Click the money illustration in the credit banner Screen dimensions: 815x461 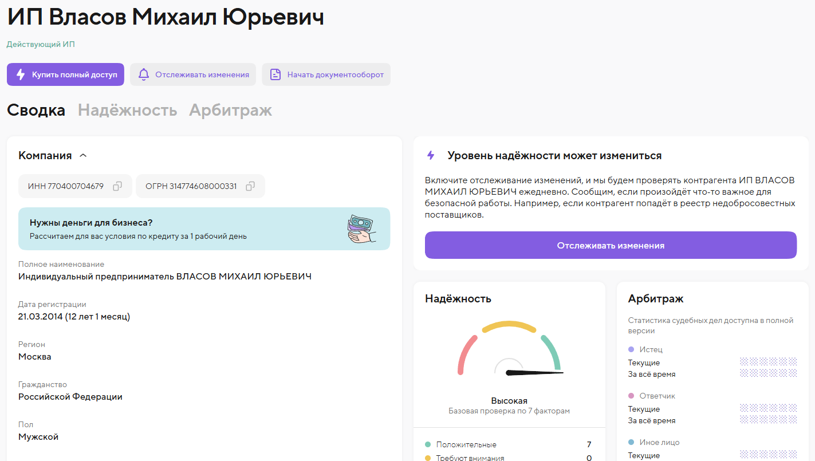(362, 228)
